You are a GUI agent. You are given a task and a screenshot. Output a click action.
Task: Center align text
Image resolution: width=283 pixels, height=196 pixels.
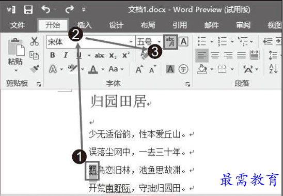point(215,55)
